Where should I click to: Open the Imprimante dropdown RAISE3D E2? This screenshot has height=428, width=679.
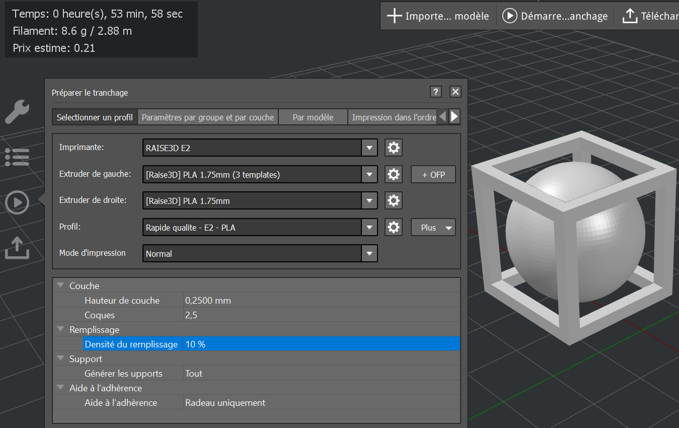260,148
